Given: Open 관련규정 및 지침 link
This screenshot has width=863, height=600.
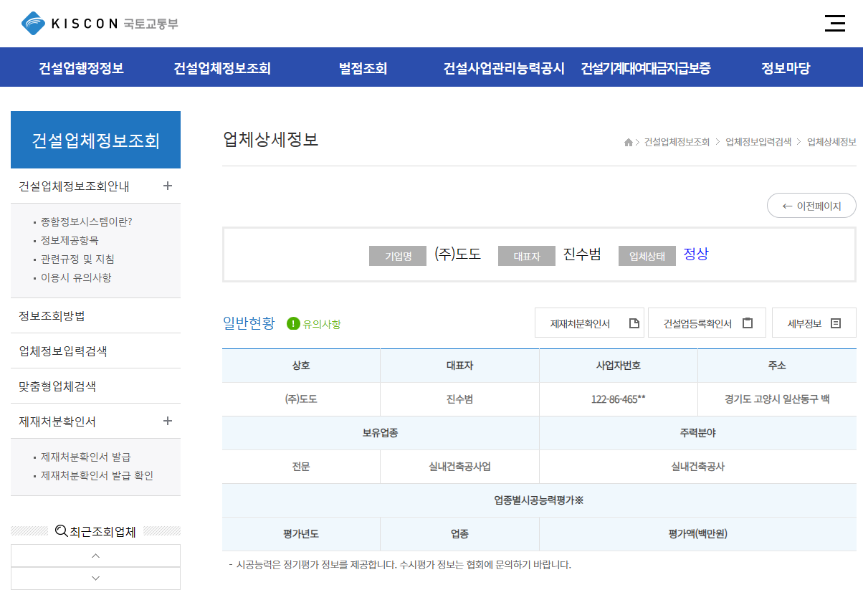Looking at the screenshot, I should coord(77,259).
